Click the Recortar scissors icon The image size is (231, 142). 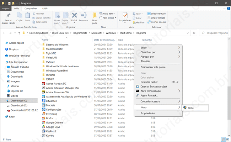(34, 14)
